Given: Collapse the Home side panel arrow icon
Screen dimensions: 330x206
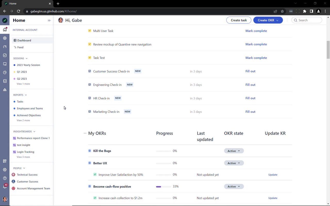Looking at the screenshot, I should click(x=49, y=20).
